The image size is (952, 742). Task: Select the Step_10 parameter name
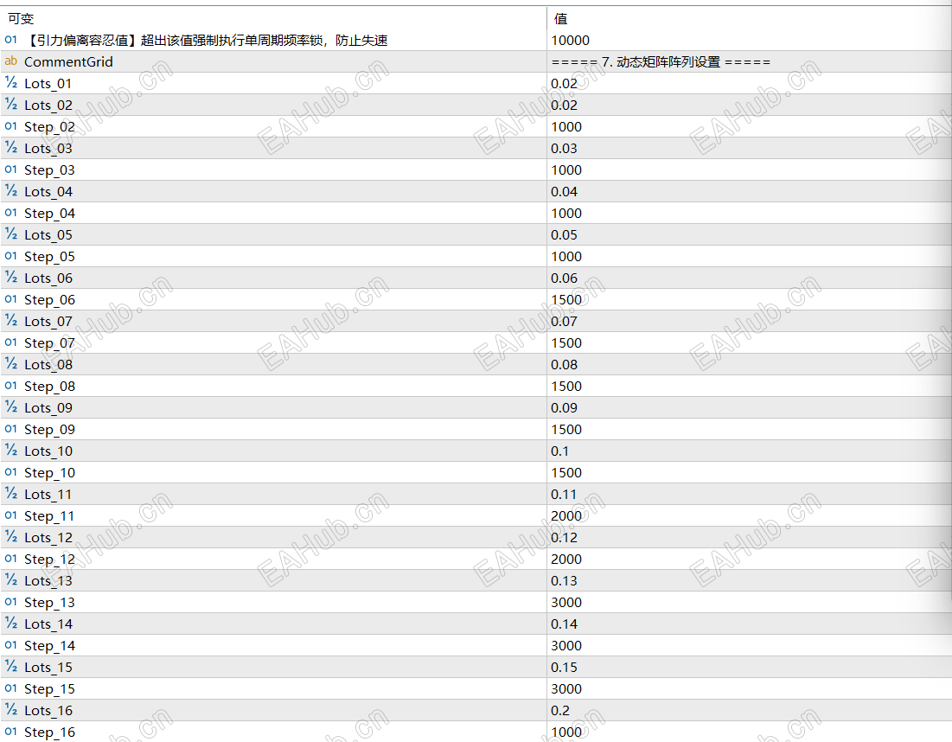tap(50, 472)
